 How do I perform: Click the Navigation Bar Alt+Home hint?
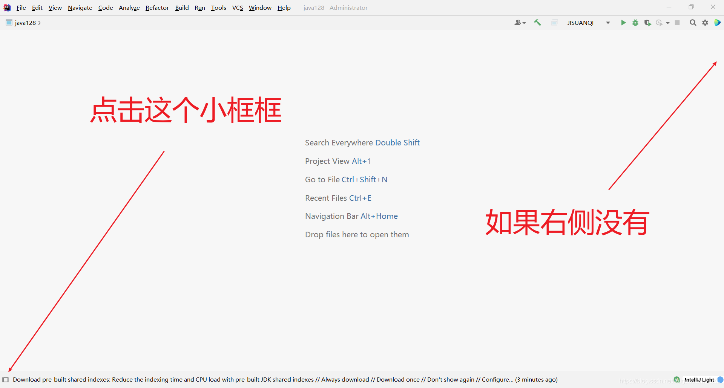click(351, 216)
